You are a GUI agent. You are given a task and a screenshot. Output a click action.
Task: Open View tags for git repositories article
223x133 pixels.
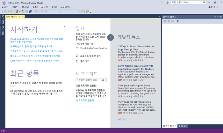[134, 102]
